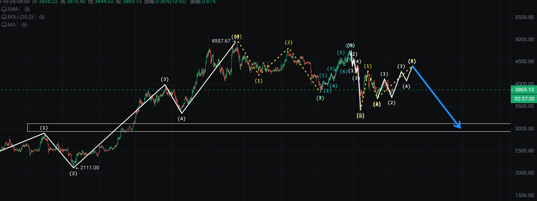This screenshot has height=201, width=537.
Task: Click the 4957.67 high price marker
Action: (x=221, y=41)
